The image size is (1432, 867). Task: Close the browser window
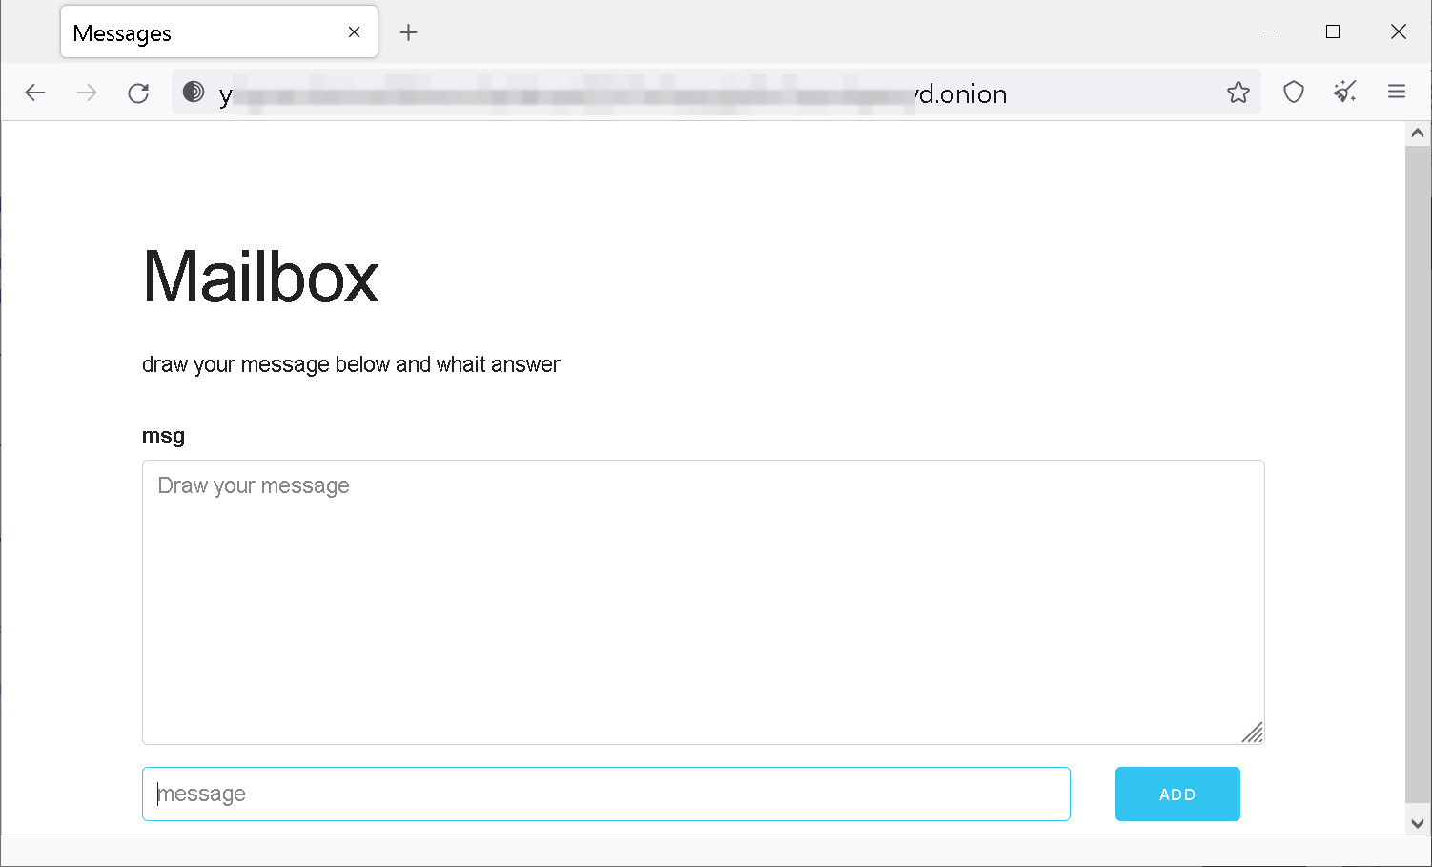point(1399,31)
